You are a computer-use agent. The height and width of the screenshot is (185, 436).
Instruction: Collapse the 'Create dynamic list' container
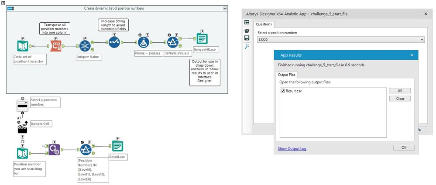225,8
